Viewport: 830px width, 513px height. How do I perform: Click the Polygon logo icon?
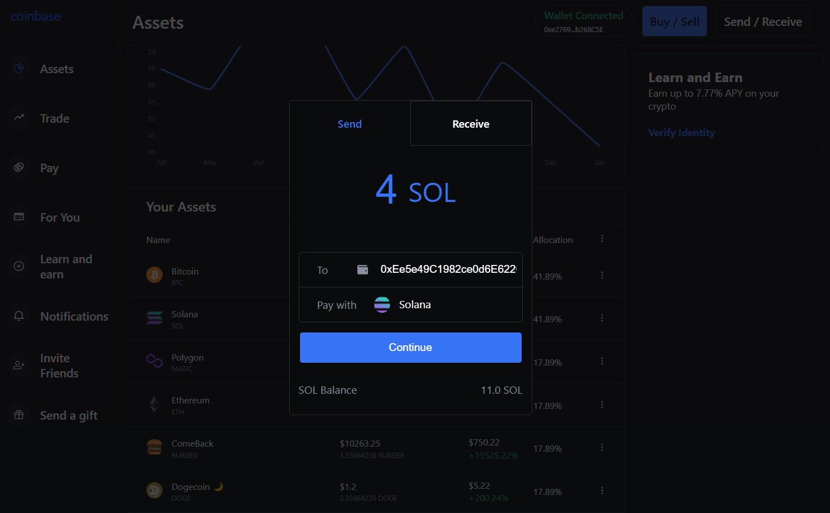pos(154,361)
